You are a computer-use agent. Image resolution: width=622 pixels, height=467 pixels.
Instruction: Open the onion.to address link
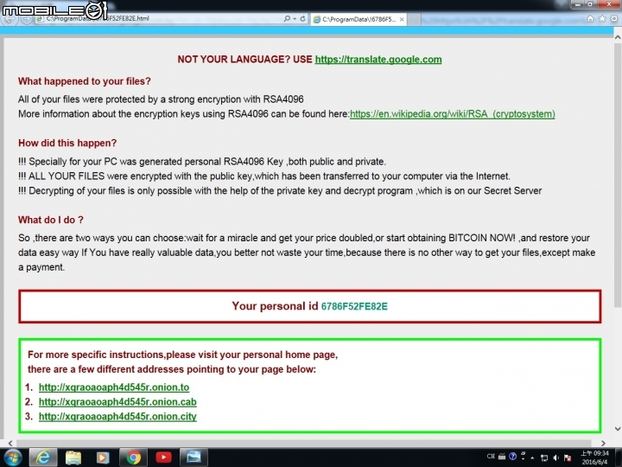point(114,387)
